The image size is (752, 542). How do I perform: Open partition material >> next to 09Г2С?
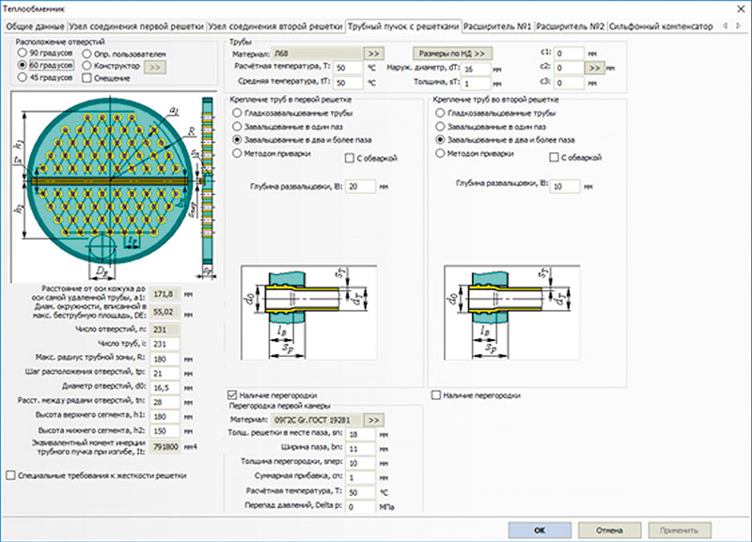pos(374,420)
